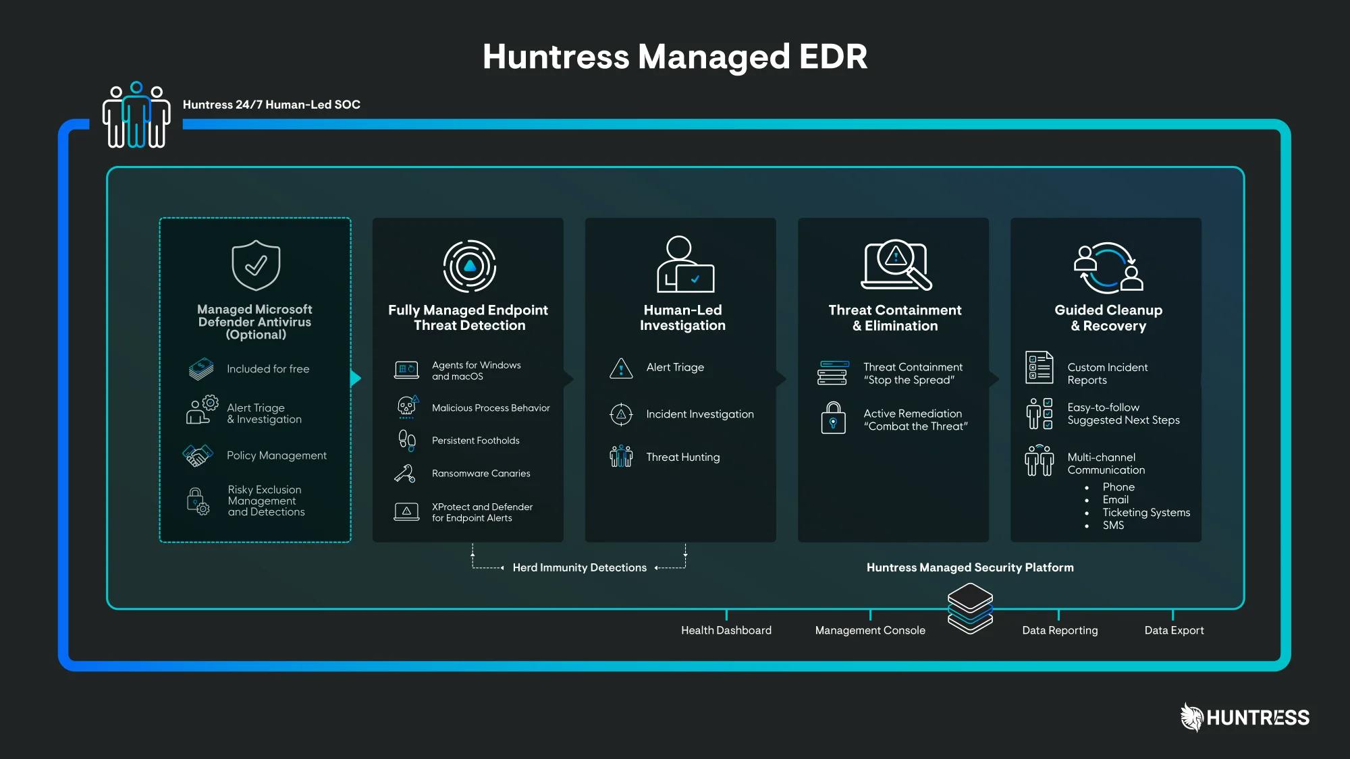Open the Data Export label
1350x759 pixels.
pos(1174,629)
